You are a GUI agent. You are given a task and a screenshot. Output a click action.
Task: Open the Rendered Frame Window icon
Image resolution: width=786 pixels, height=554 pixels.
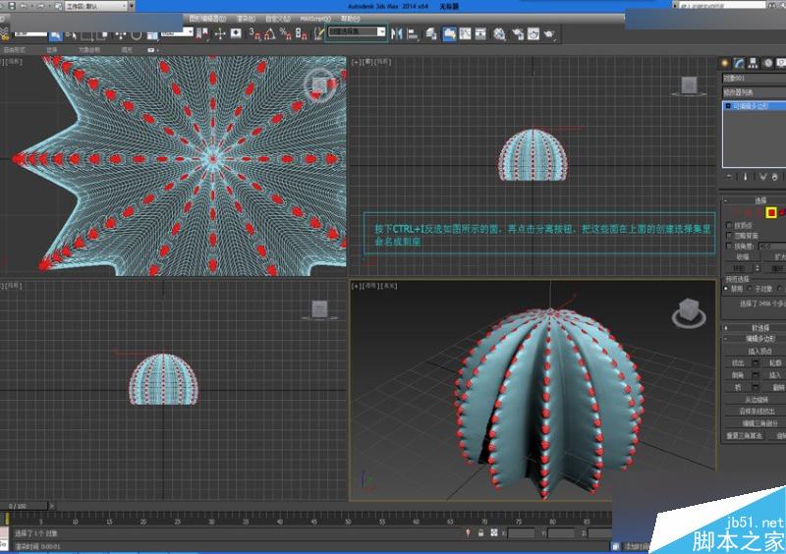point(533,33)
